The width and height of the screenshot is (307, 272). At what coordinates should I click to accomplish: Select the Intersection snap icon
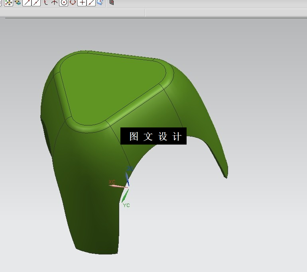point(54,2)
